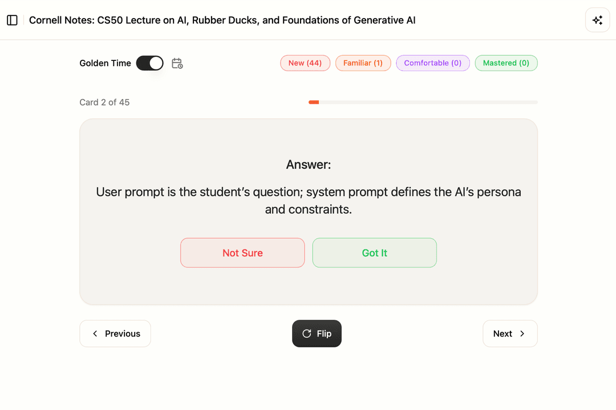The image size is (616, 410).
Task: Select the New (44) status filter
Action: 305,63
